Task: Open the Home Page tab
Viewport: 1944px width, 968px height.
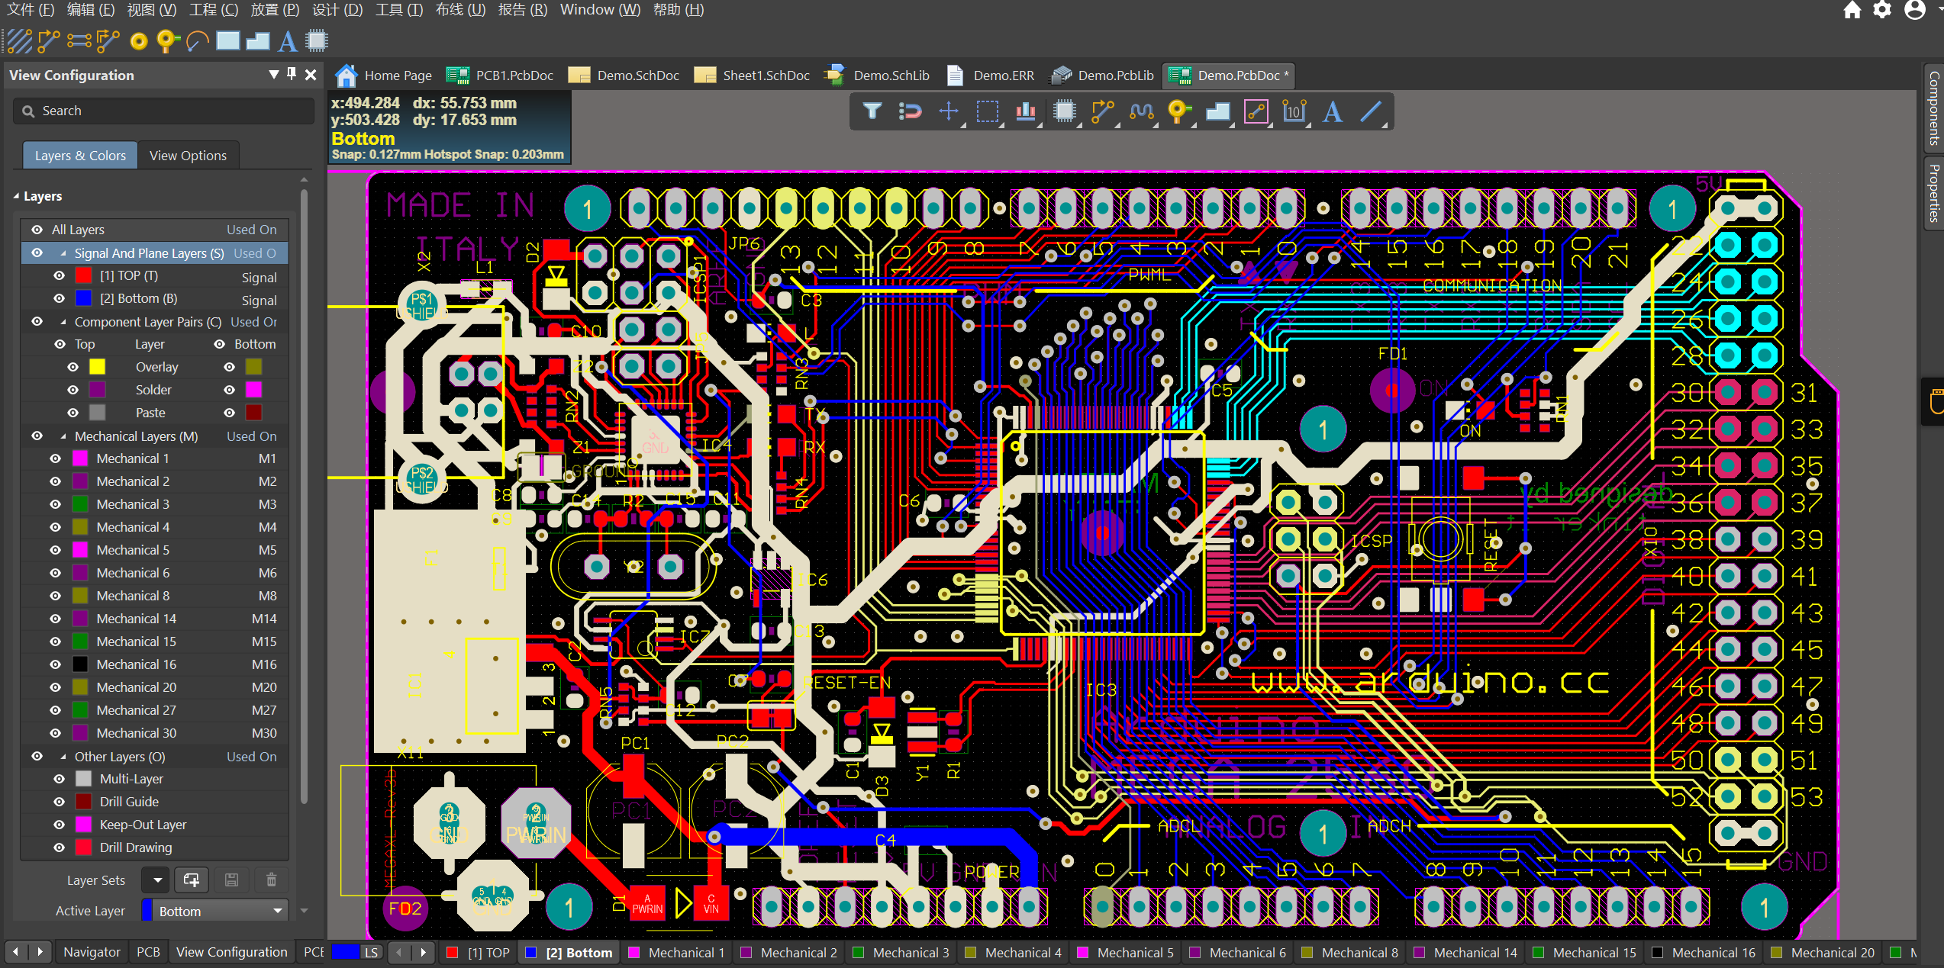Action: tap(384, 75)
